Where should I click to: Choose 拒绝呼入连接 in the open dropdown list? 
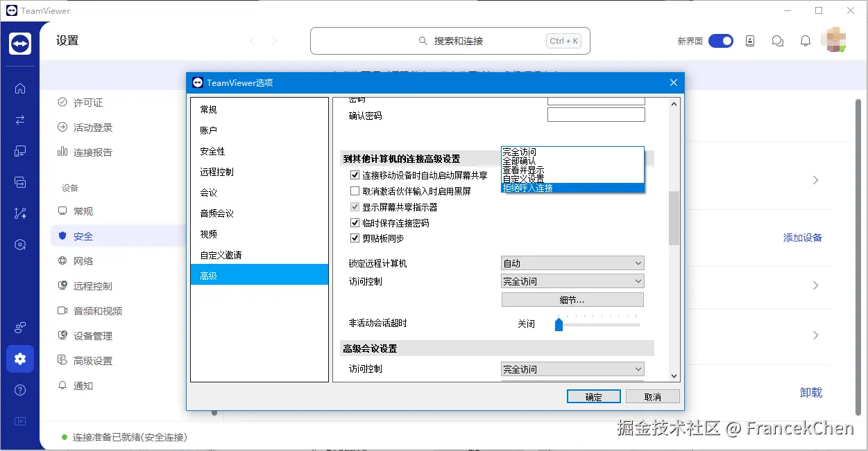pos(572,188)
